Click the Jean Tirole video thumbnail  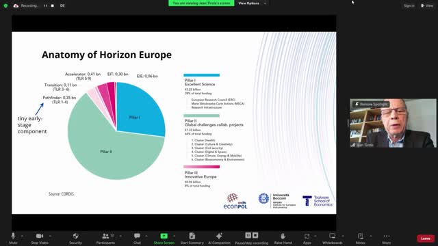click(x=393, y=123)
